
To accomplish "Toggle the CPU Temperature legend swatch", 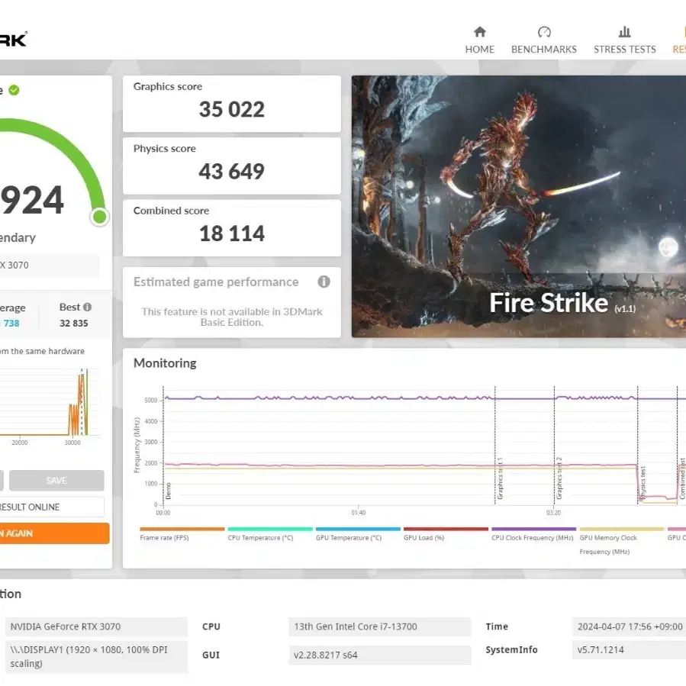I will (x=270, y=529).
